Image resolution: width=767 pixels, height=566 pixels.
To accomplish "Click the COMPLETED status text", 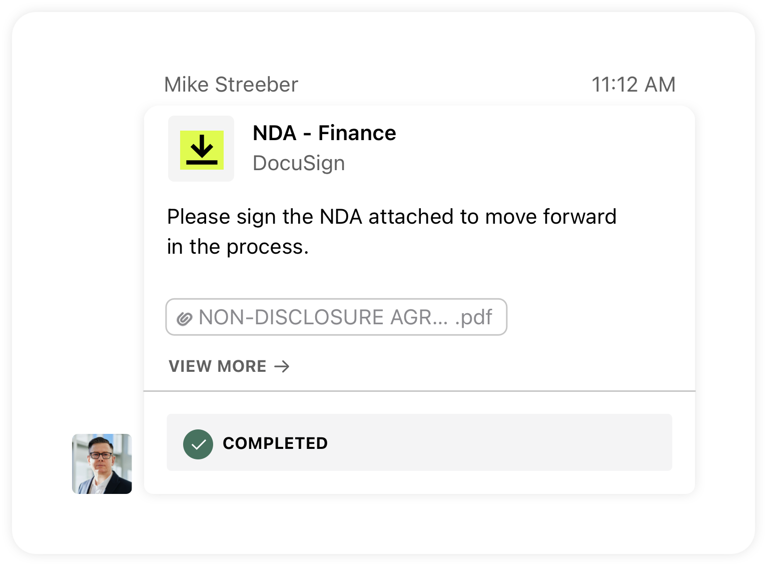I will point(275,443).
